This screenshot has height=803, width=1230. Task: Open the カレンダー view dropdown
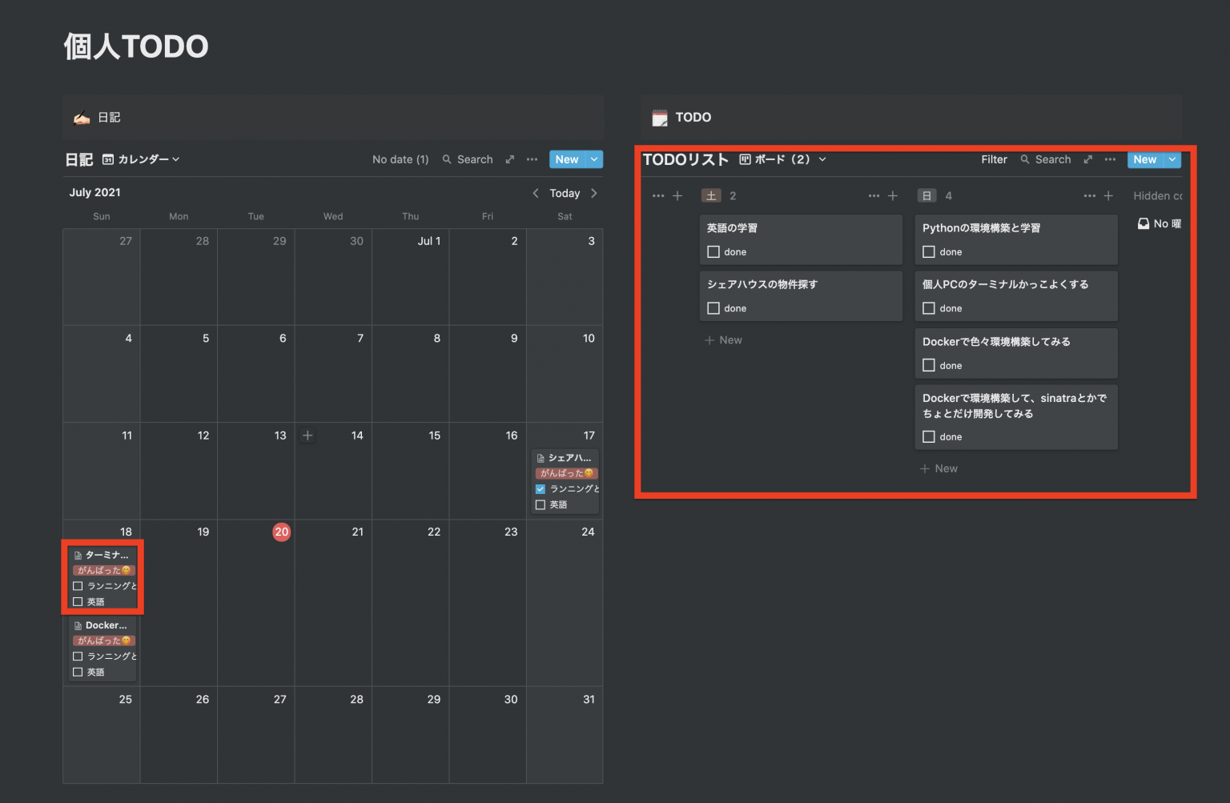pos(144,159)
